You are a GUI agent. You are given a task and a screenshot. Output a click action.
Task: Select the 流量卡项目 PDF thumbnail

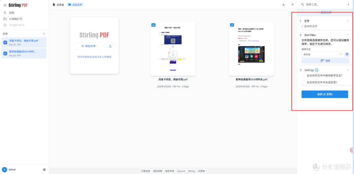point(173,49)
